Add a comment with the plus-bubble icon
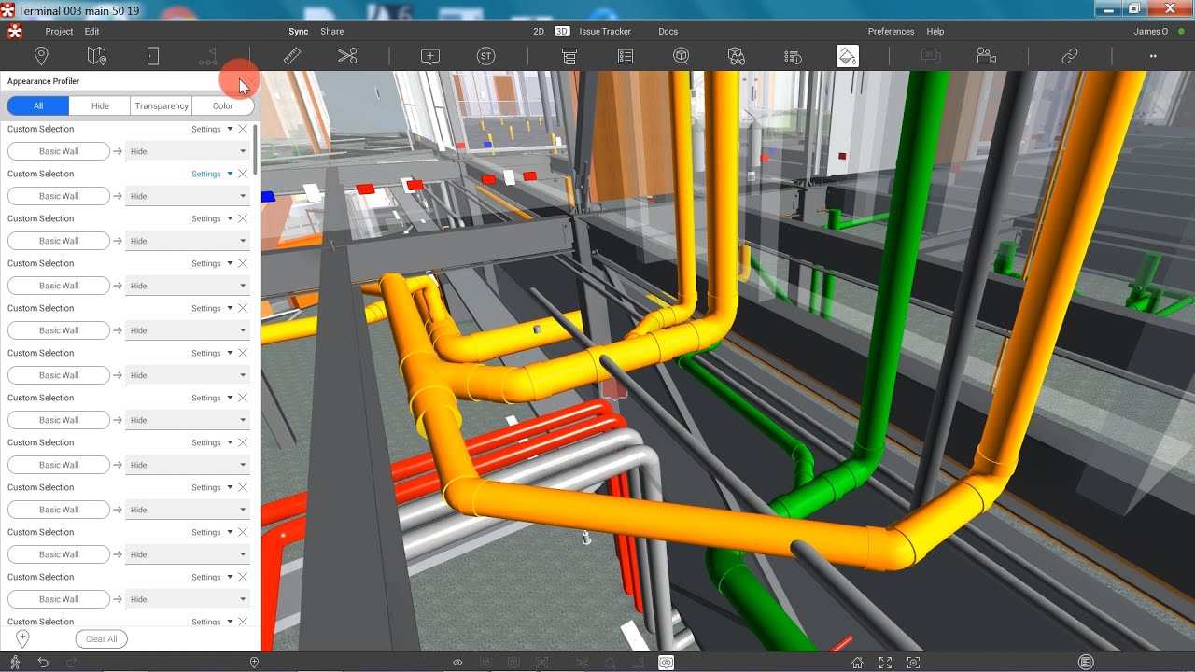The height and width of the screenshot is (672, 1195). (x=430, y=56)
